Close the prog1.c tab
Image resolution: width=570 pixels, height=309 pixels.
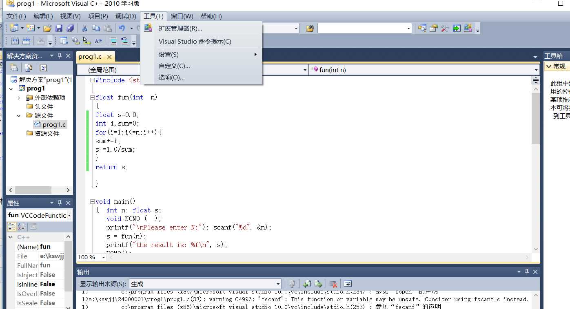[109, 57]
